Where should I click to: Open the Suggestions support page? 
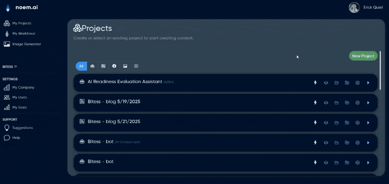(18, 128)
